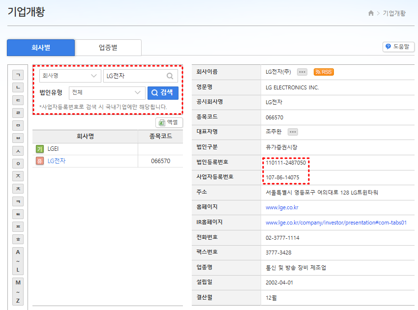The image size is (418, 310).
Task: Click the blue 검색 button
Action: (163, 93)
